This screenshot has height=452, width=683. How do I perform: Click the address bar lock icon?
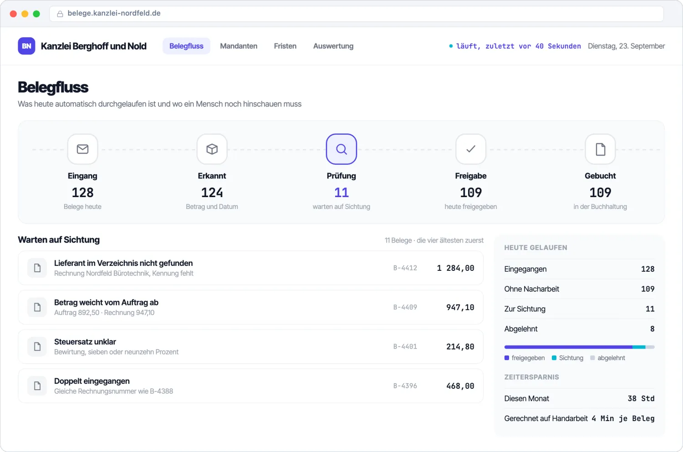point(60,14)
